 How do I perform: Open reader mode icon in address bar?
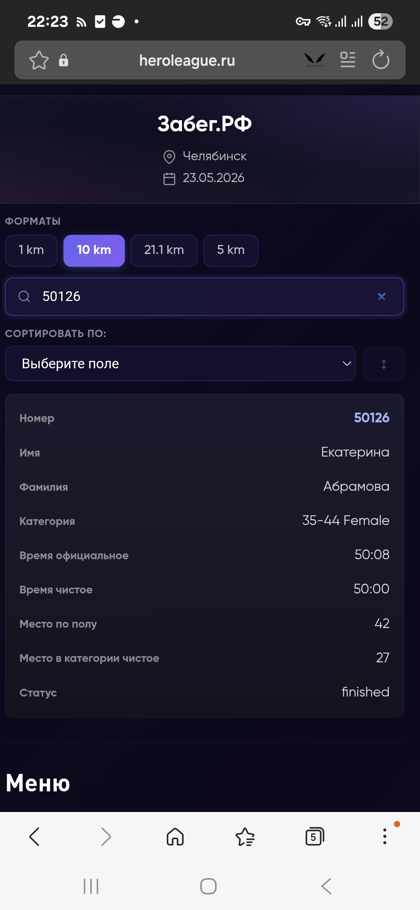click(348, 60)
